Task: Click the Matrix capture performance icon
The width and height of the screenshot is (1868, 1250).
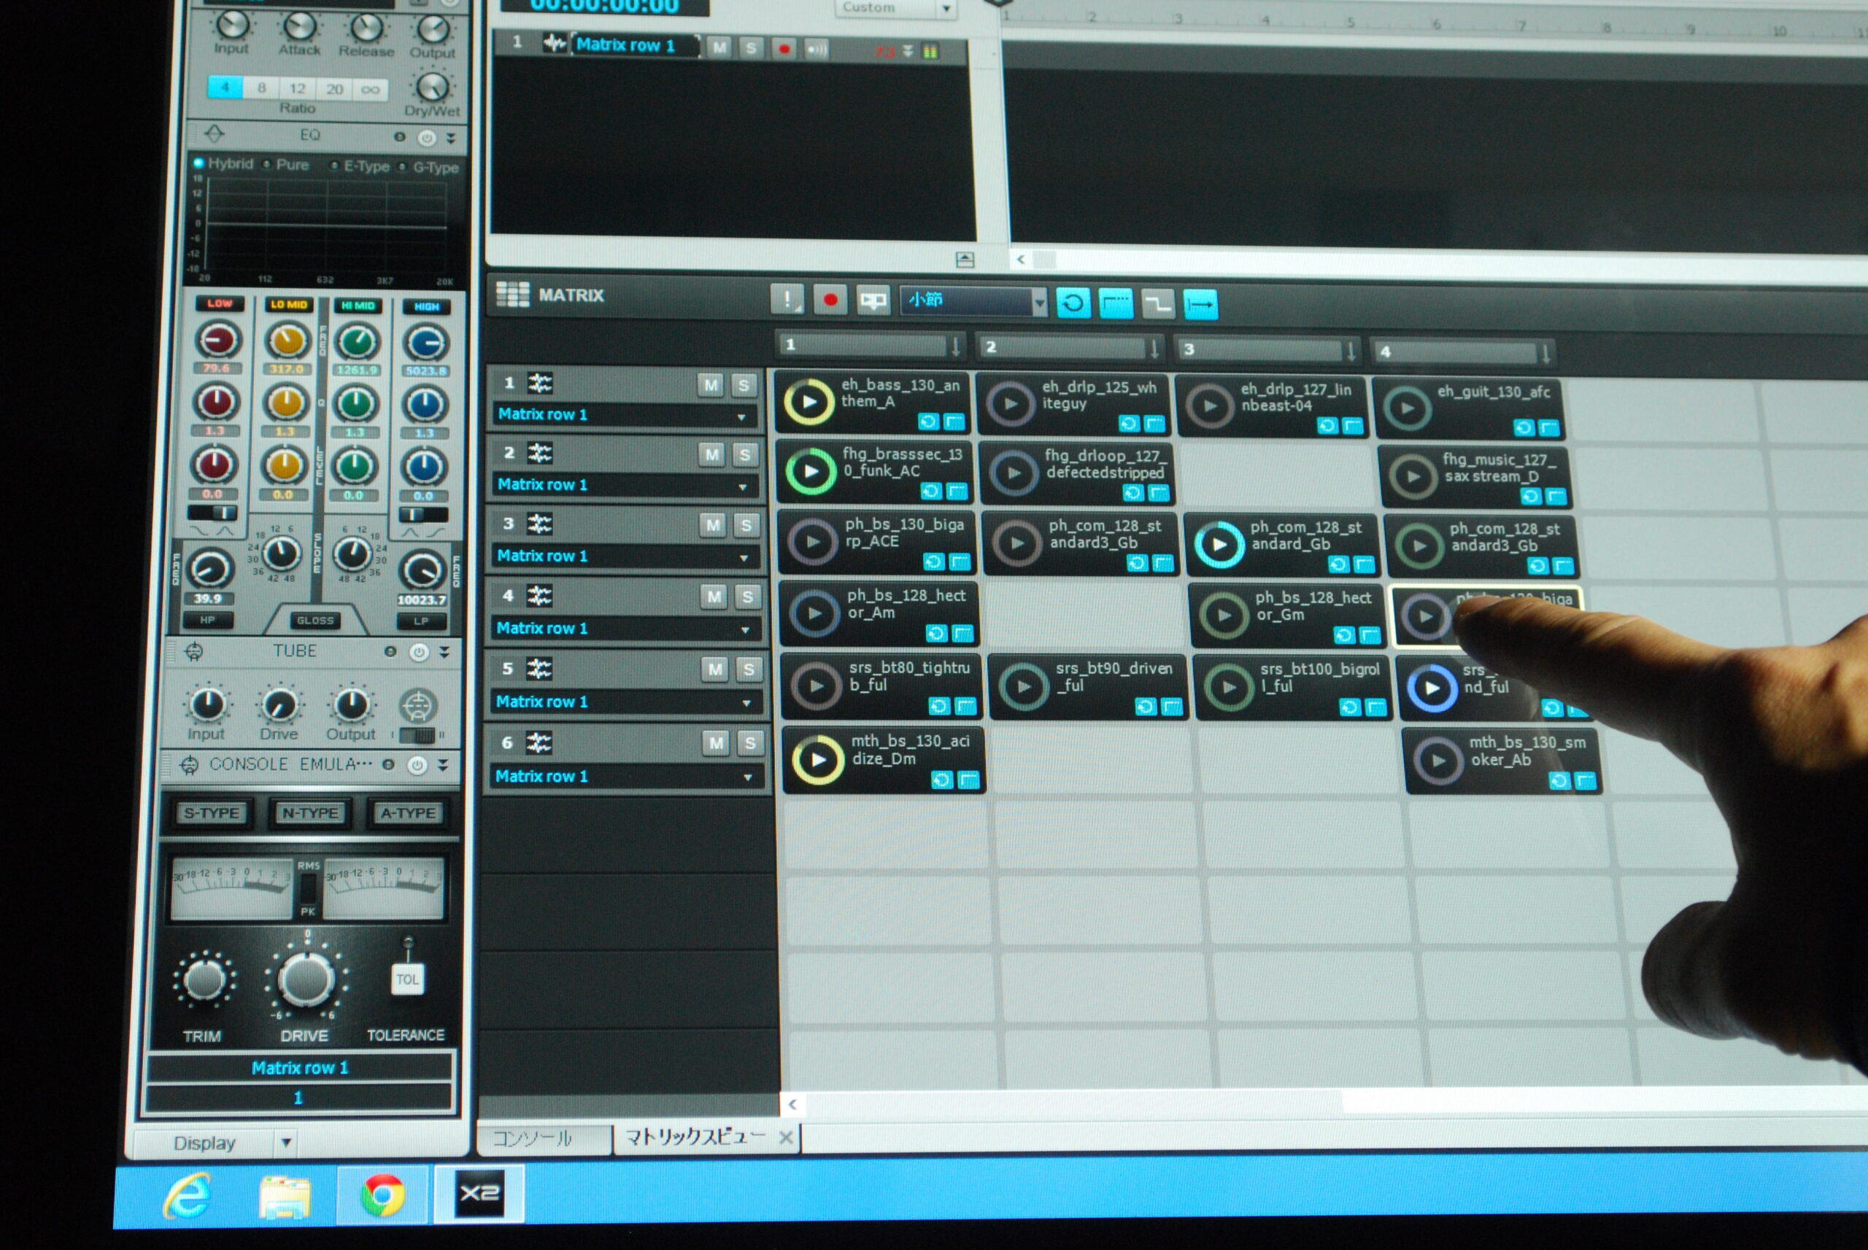Action: 873,300
